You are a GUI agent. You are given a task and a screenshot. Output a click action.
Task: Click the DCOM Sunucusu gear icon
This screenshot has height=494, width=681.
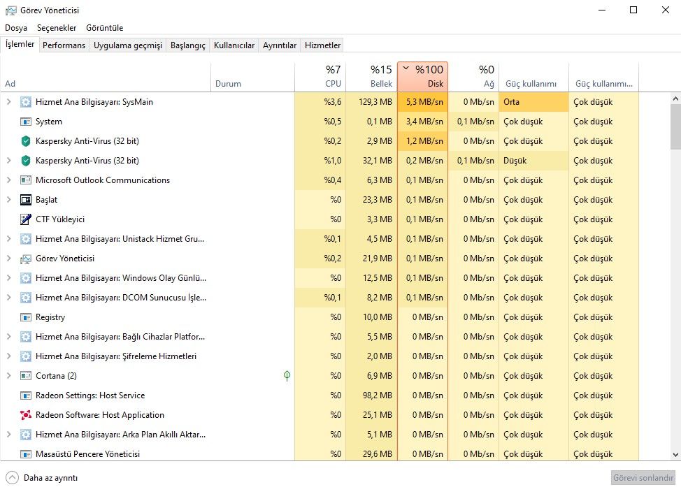26,298
